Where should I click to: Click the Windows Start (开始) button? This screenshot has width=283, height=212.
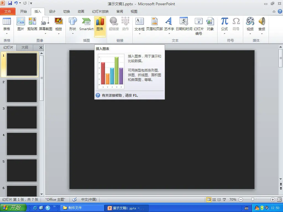pyautogui.click(x=13, y=208)
